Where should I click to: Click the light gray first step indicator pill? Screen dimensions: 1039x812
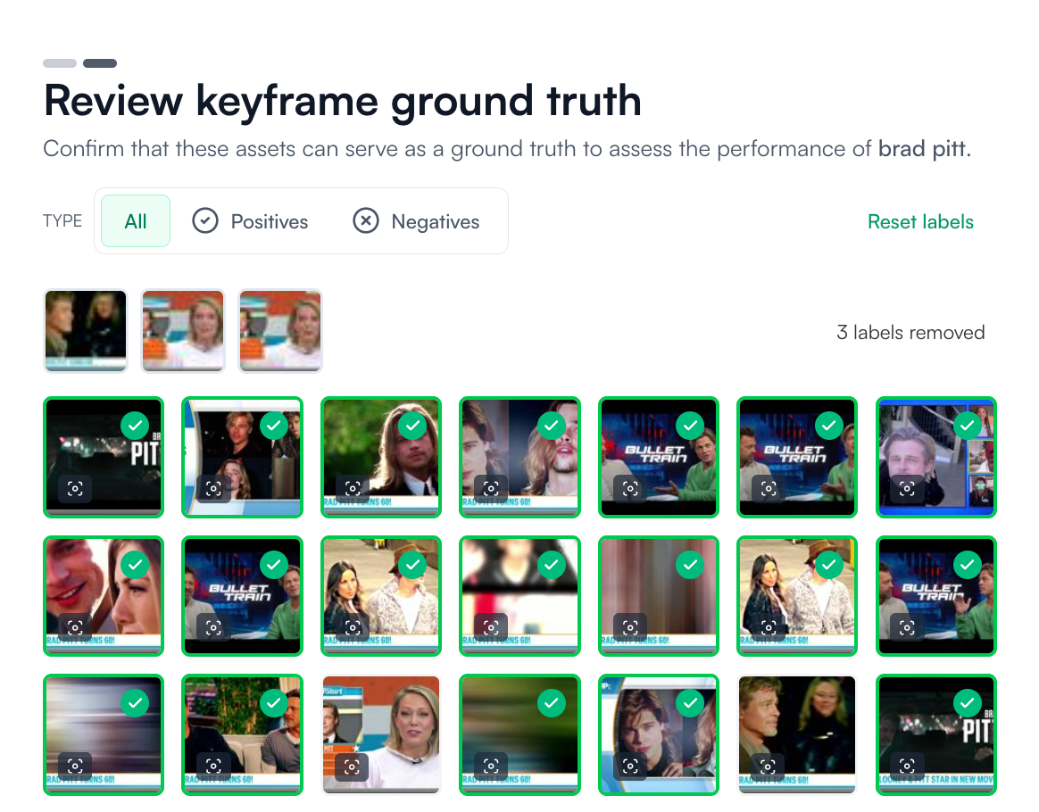(x=60, y=63)
